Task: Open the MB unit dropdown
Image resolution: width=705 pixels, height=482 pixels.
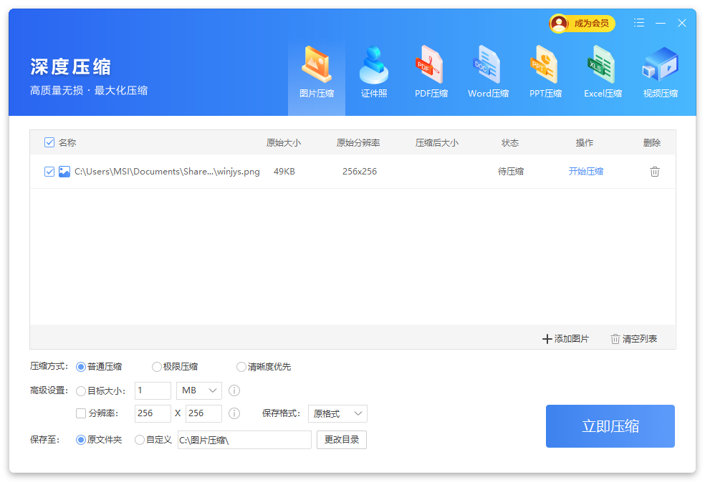Action: click(x=199, y=391)
